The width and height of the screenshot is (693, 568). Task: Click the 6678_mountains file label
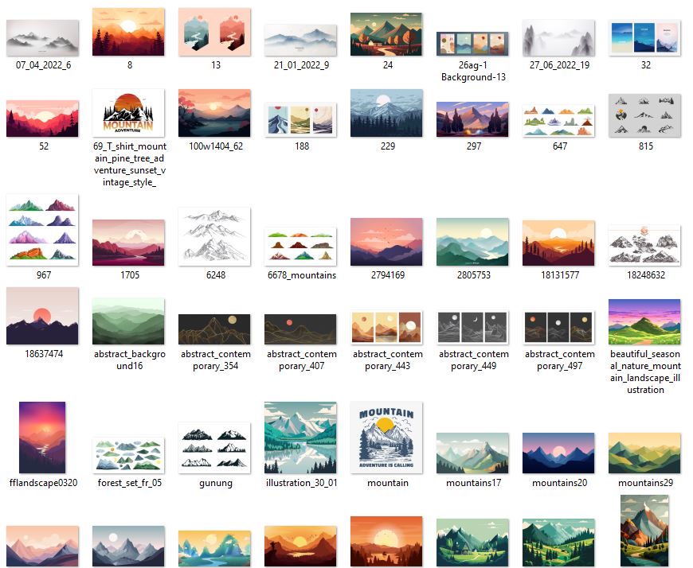tap(301, 275)
